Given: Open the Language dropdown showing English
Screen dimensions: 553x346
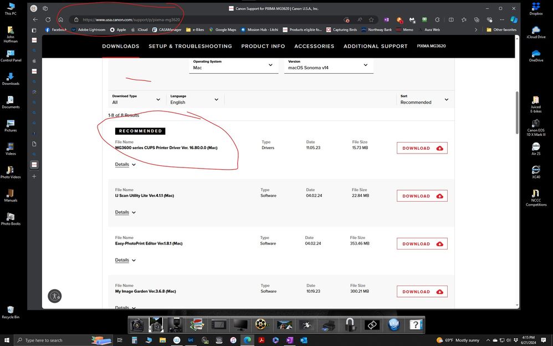Looking at the screenshot, I should coord(194,100).
